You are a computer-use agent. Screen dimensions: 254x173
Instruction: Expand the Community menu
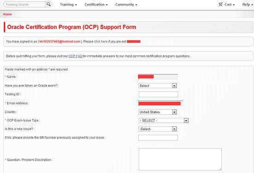(126, 5)
